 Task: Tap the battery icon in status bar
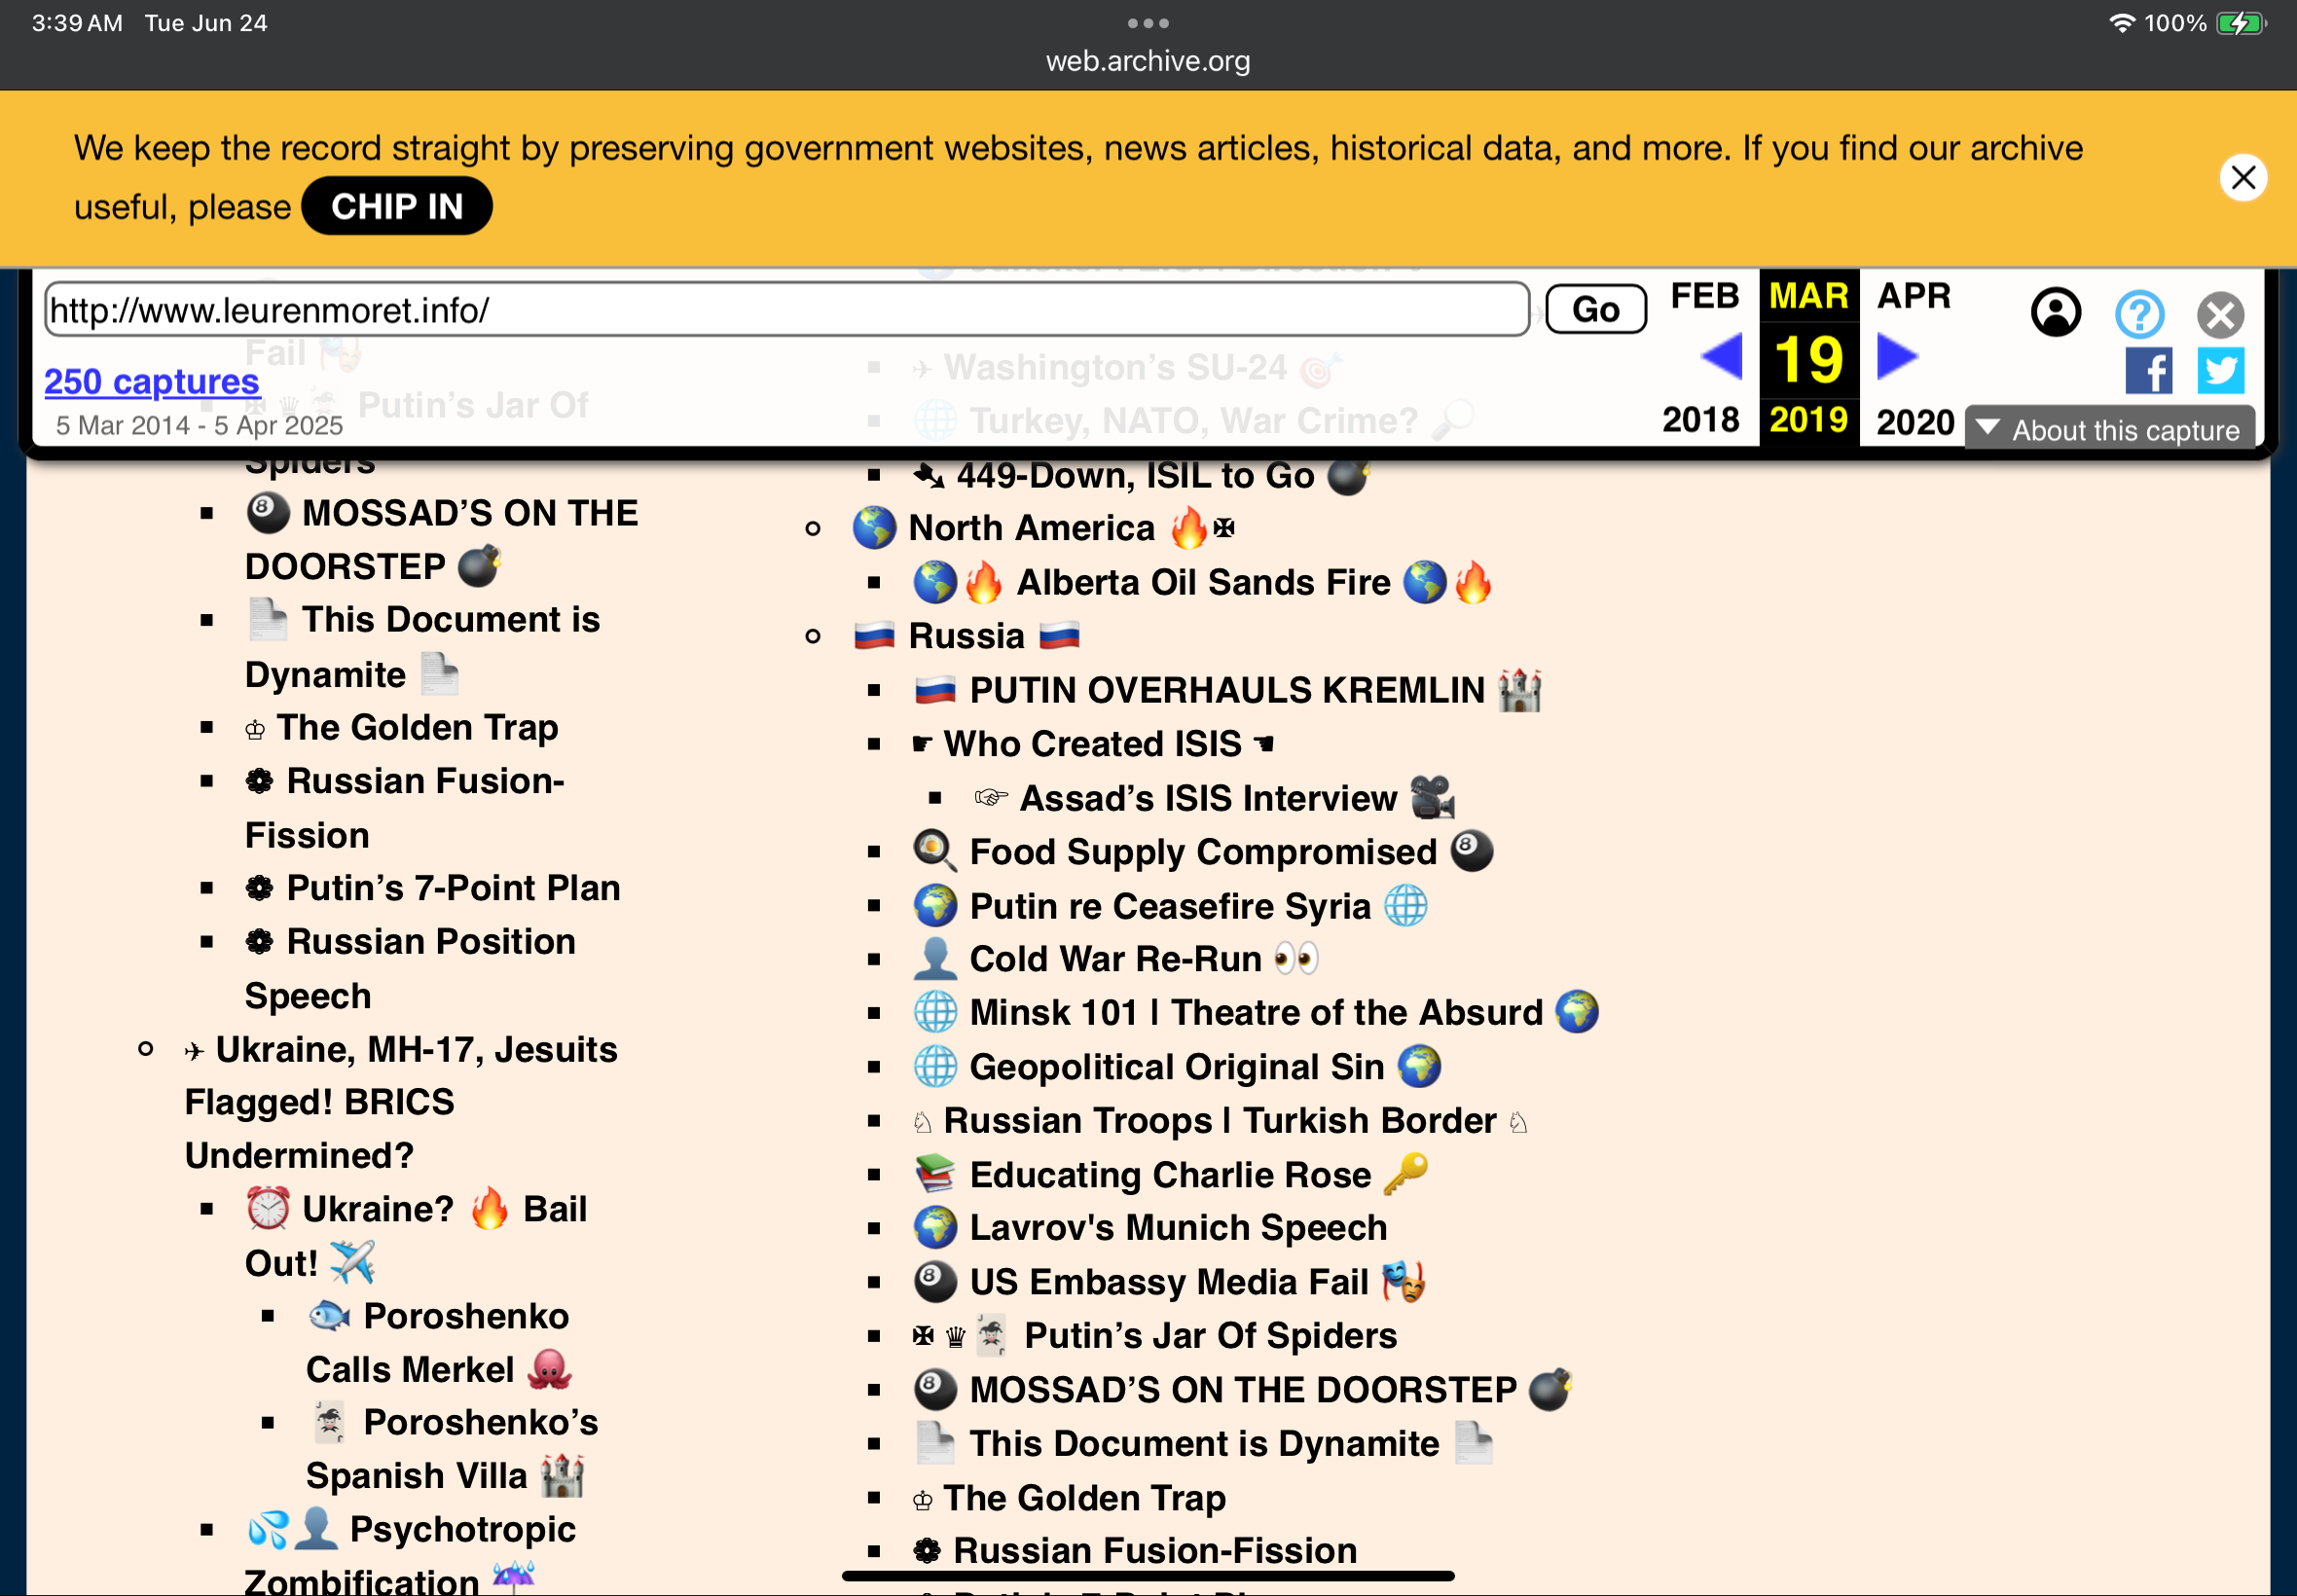2241,23
